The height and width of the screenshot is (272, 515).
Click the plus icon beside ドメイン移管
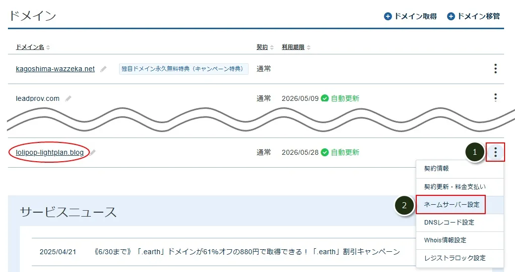pyautogui.click(x=451, y=16)
